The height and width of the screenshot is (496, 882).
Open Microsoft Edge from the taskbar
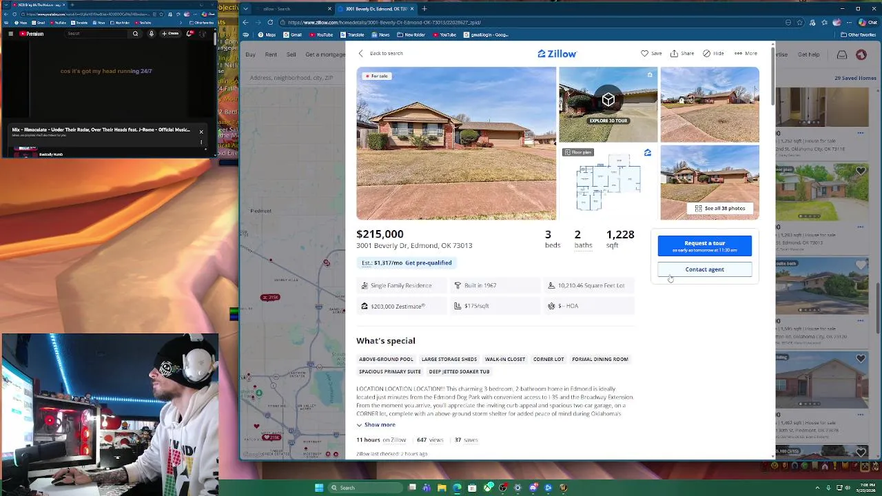(x=457, y=488)
